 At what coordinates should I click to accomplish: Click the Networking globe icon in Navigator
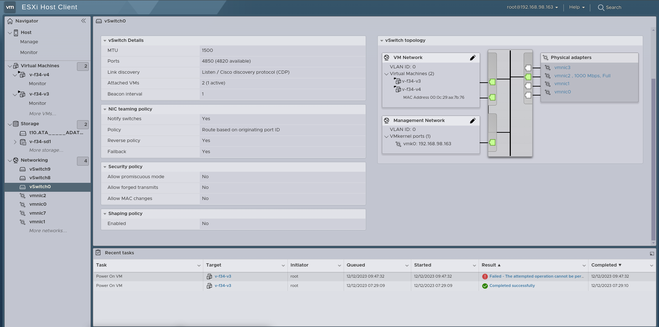click(x=16, y=160)
